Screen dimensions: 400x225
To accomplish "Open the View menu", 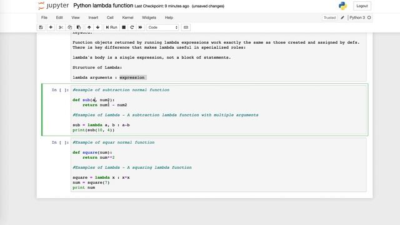I will pyautogui.click(x=76, y=17).
